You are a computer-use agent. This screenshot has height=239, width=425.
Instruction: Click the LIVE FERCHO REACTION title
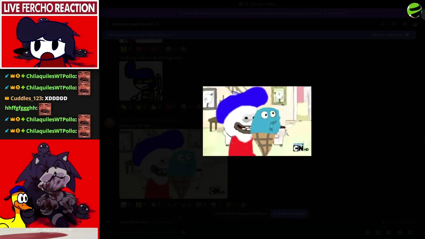click(x=49, y=8)
